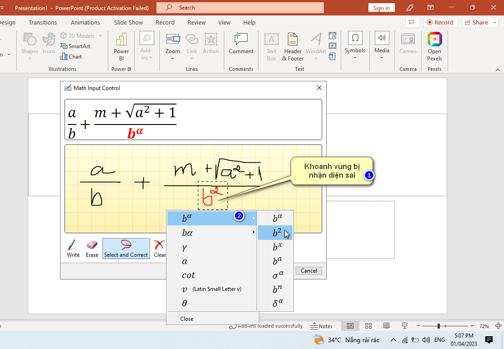Adjust the zoom slider in status bar
Screen dimensions: 504x349
439,326
